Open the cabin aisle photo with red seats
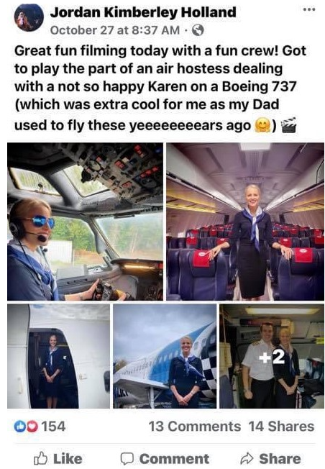The image size is (325, 469). [x=245, y=222]
